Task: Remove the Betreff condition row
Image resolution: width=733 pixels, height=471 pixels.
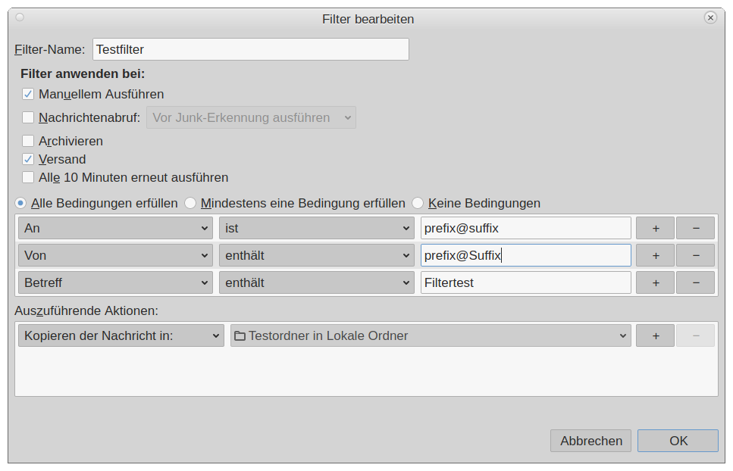Action: point(695,282)
